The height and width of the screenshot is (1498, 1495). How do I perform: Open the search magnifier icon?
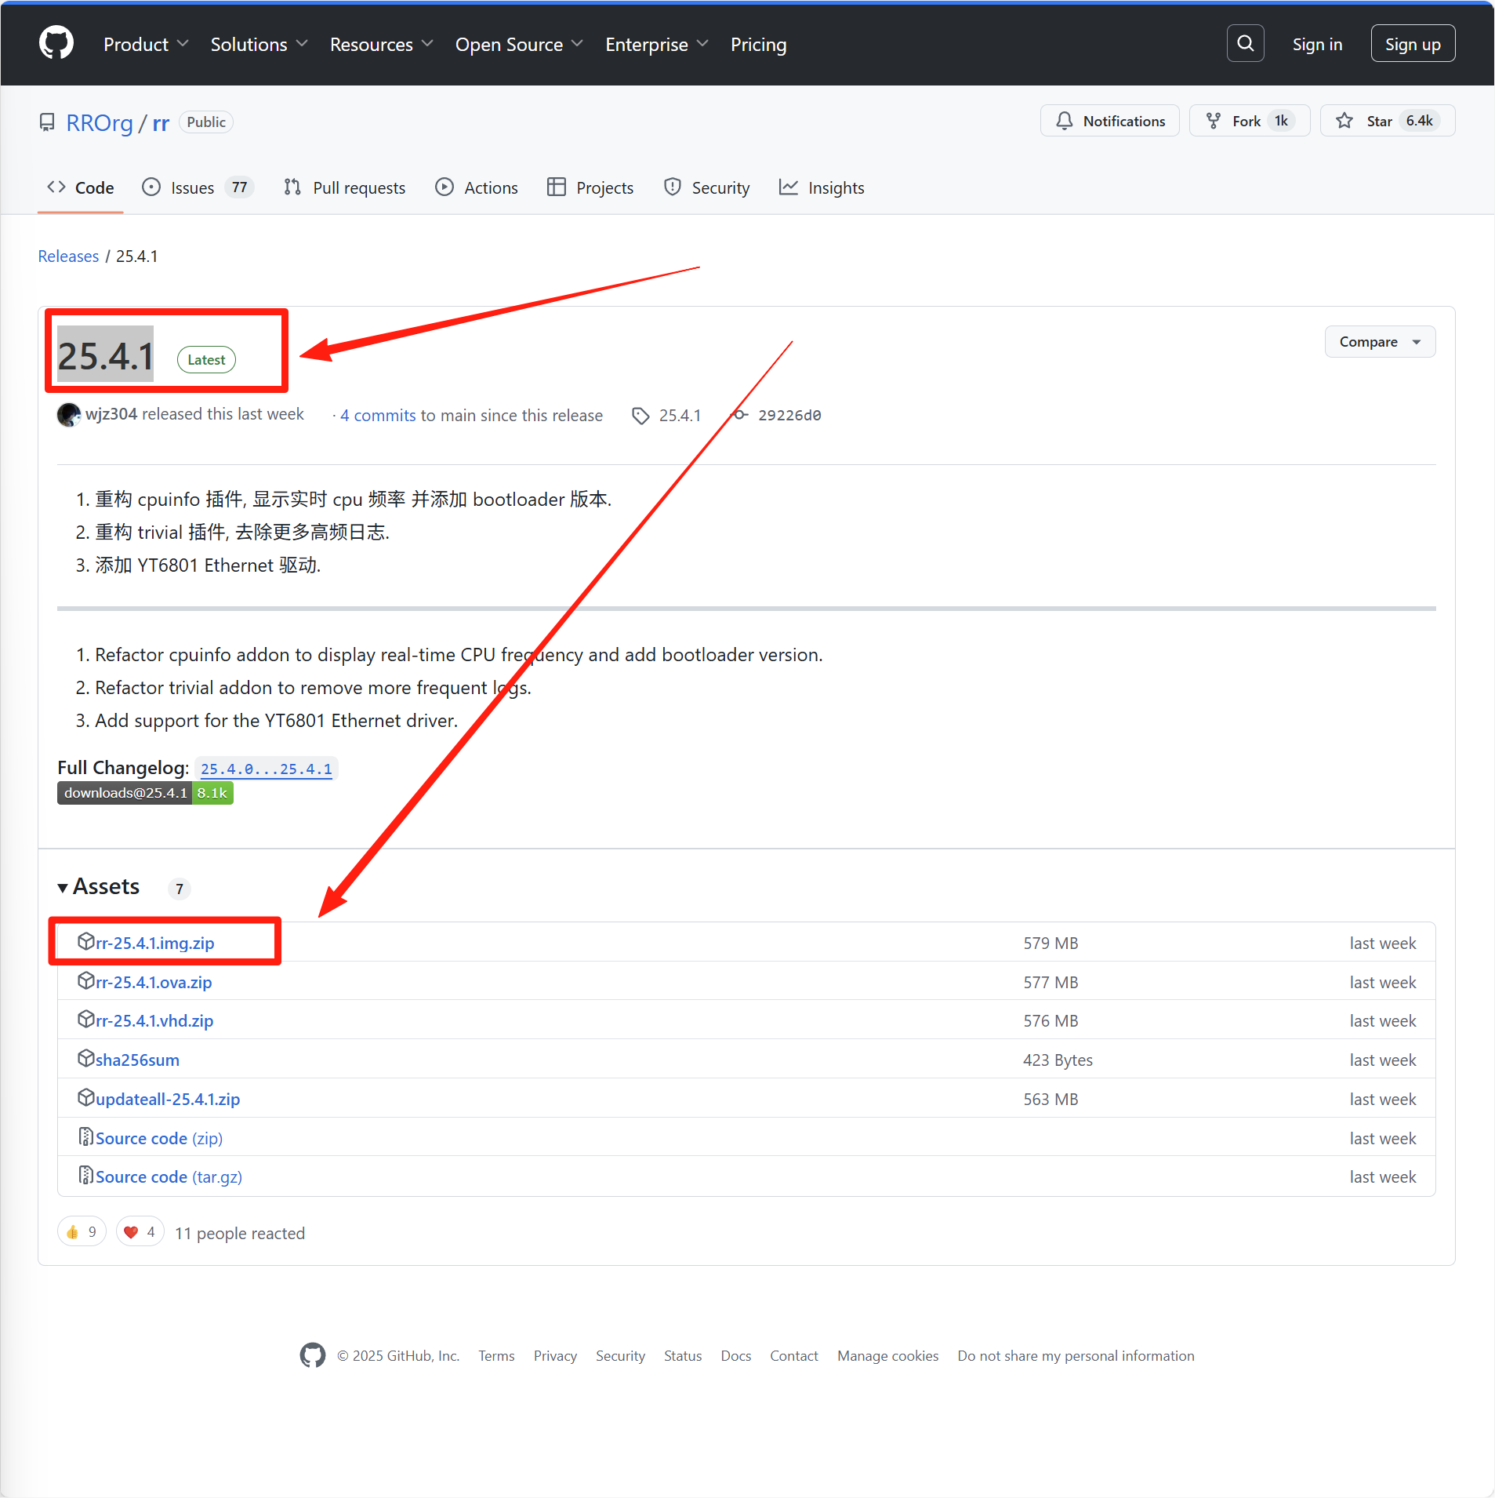pyautogui.click(x=1244, y=43)
